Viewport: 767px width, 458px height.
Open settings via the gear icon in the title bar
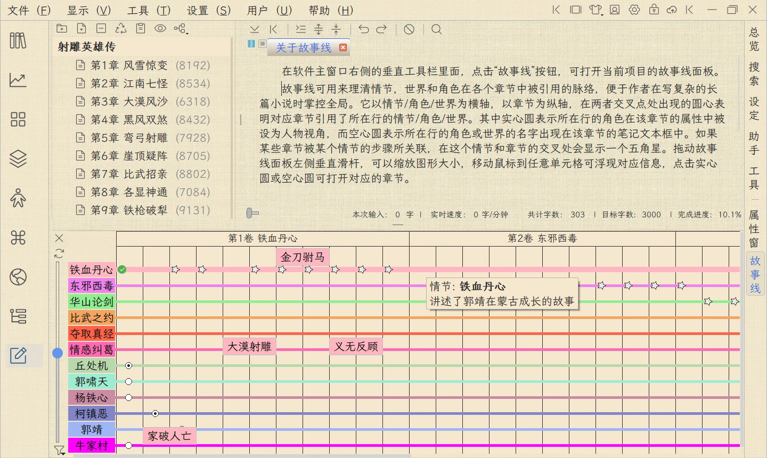tap(634, 10)
